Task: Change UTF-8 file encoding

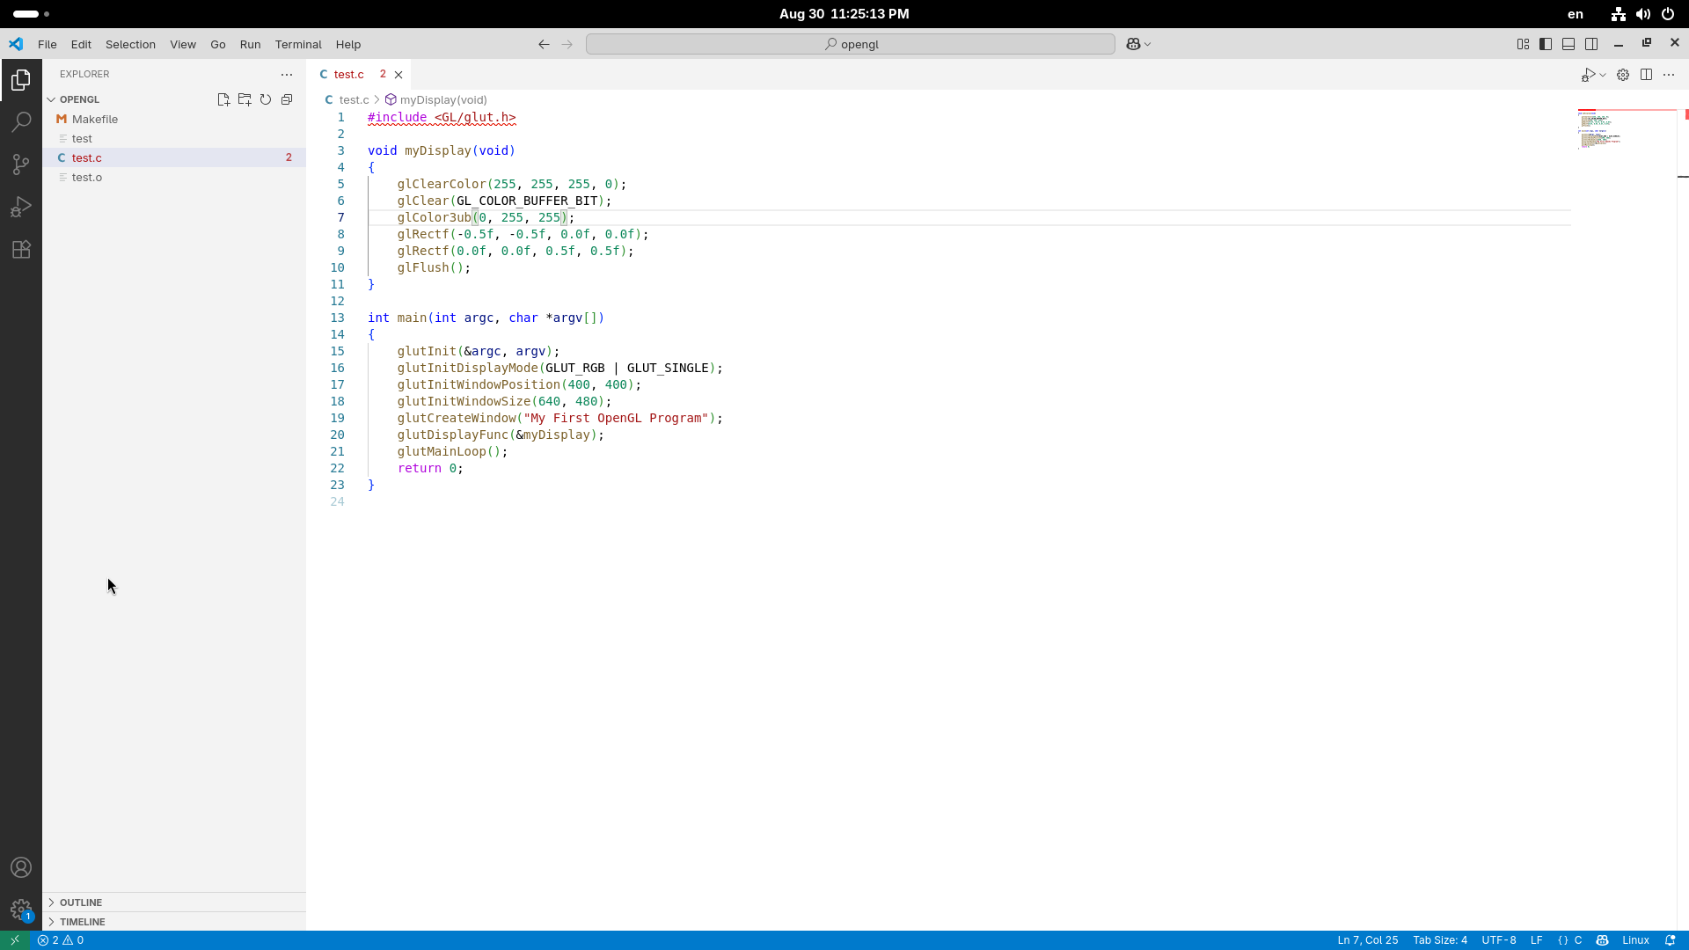Action: [x=1499, y=940]
